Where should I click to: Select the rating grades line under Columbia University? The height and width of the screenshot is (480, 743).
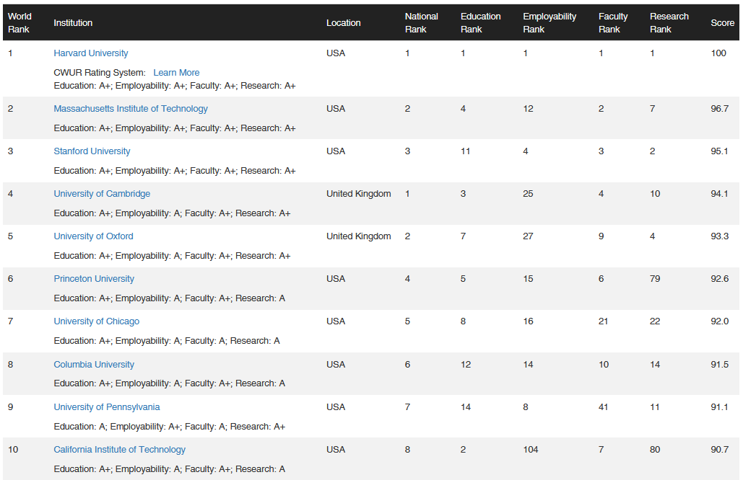pos(169,383)
